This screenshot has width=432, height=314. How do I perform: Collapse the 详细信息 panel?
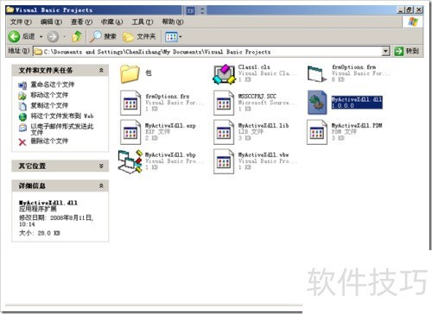coord(101,185)
